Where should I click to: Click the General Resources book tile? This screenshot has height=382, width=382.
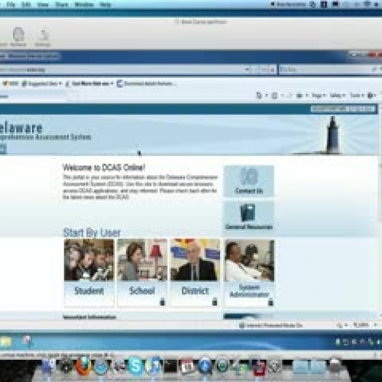click(x=249, y=216)
